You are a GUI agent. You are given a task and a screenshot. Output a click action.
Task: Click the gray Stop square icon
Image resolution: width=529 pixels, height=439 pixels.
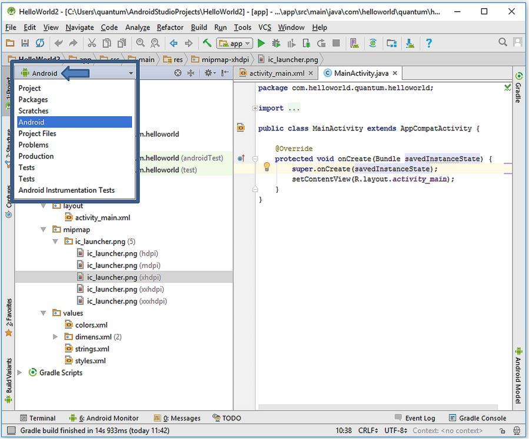click(x=336, y=43)
